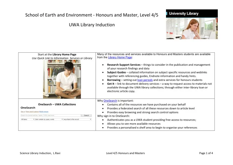Click footer 'Level 4/5 Honours and Masters'
The height and width of the screenshot is (165, 233).
click(126, 153)
